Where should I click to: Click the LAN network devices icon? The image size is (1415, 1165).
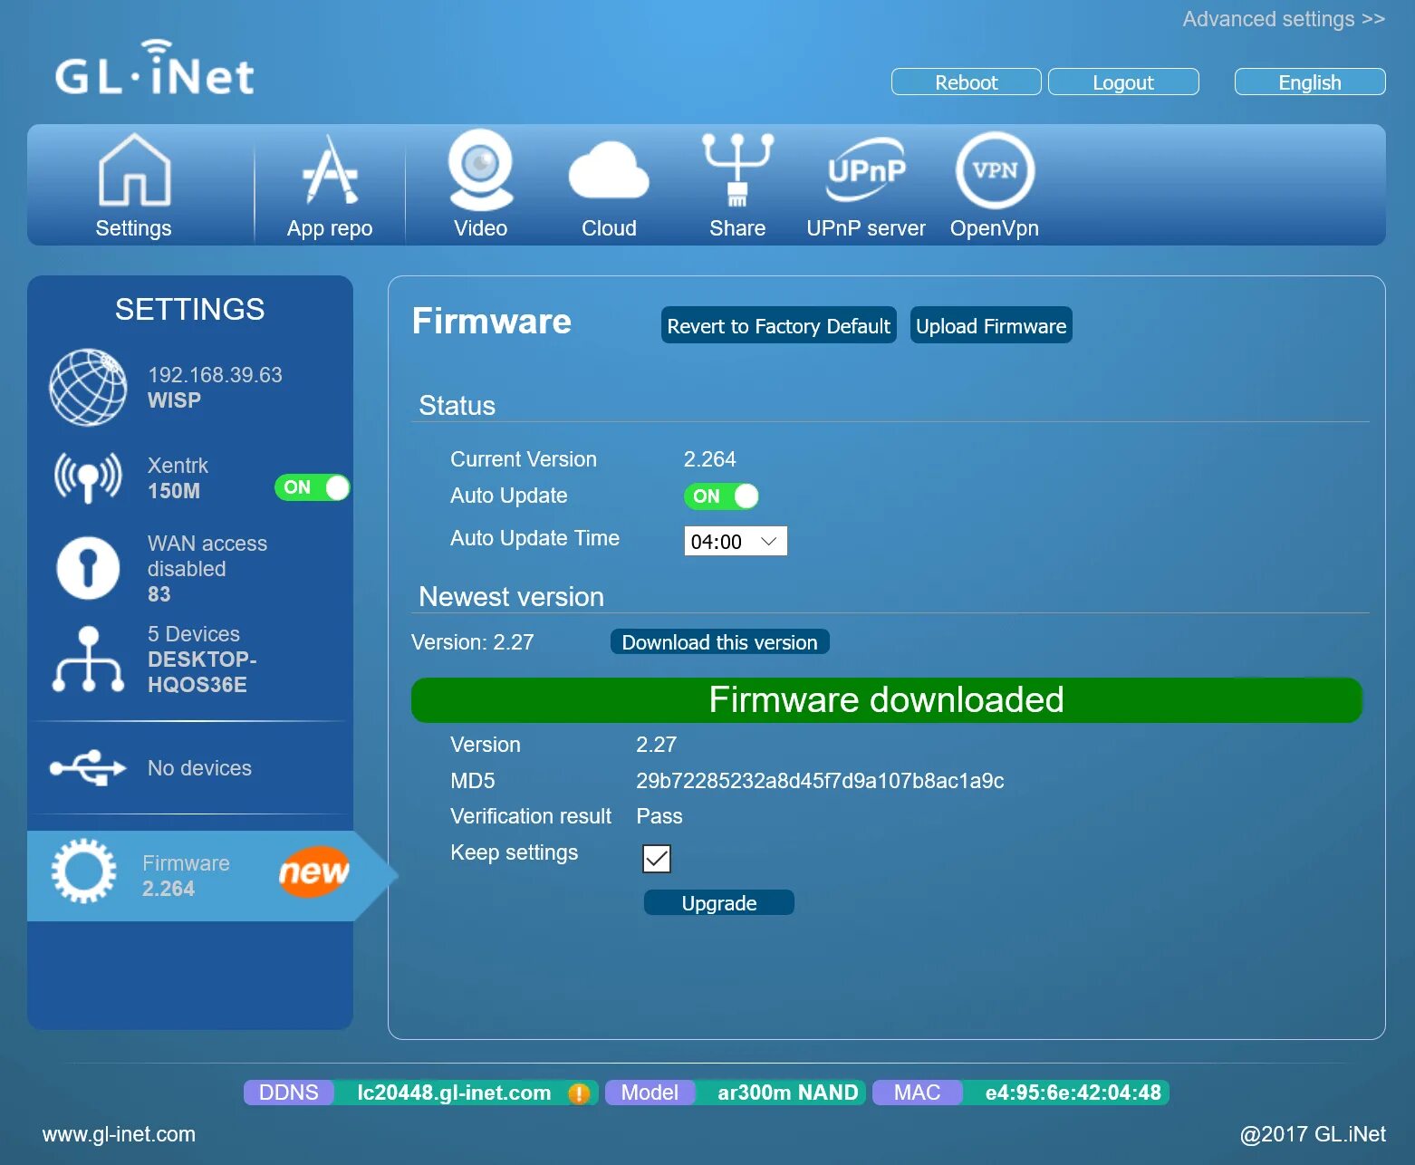88,659
